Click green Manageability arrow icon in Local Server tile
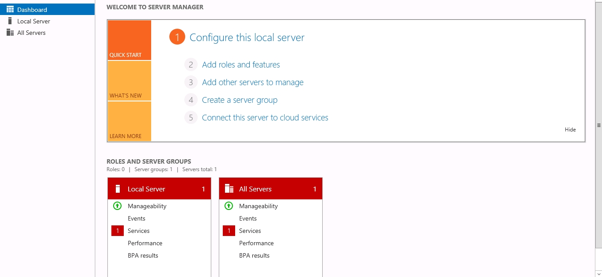 point(117,206)
